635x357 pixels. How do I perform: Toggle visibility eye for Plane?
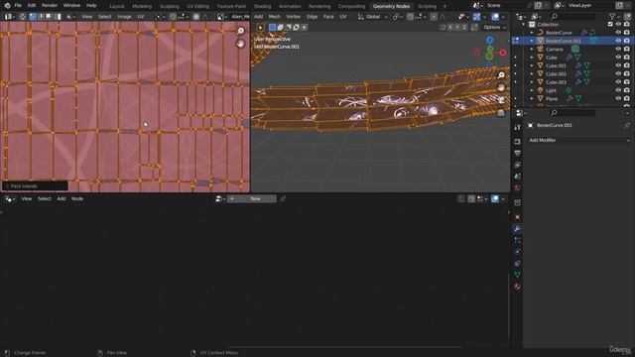pyautogui.click(x=618, y=98)
